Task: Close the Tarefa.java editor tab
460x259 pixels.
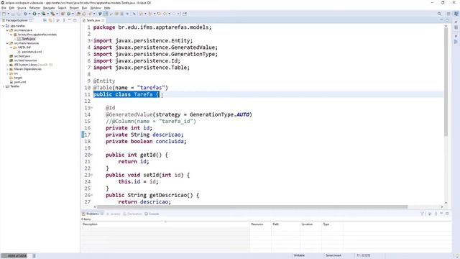Action: (x=103, y=20)
